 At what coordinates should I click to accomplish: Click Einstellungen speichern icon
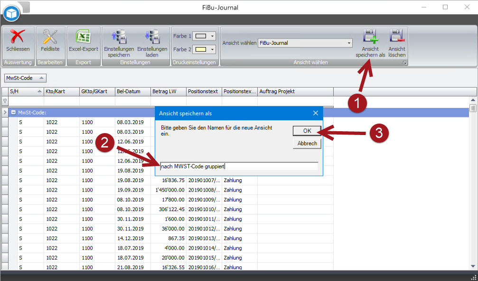[x=119, y=37]
